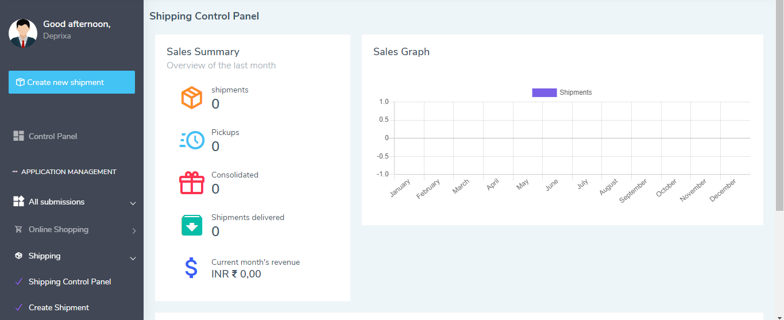
Task: Click the Deprixa username link
Action: click(57, 36)
